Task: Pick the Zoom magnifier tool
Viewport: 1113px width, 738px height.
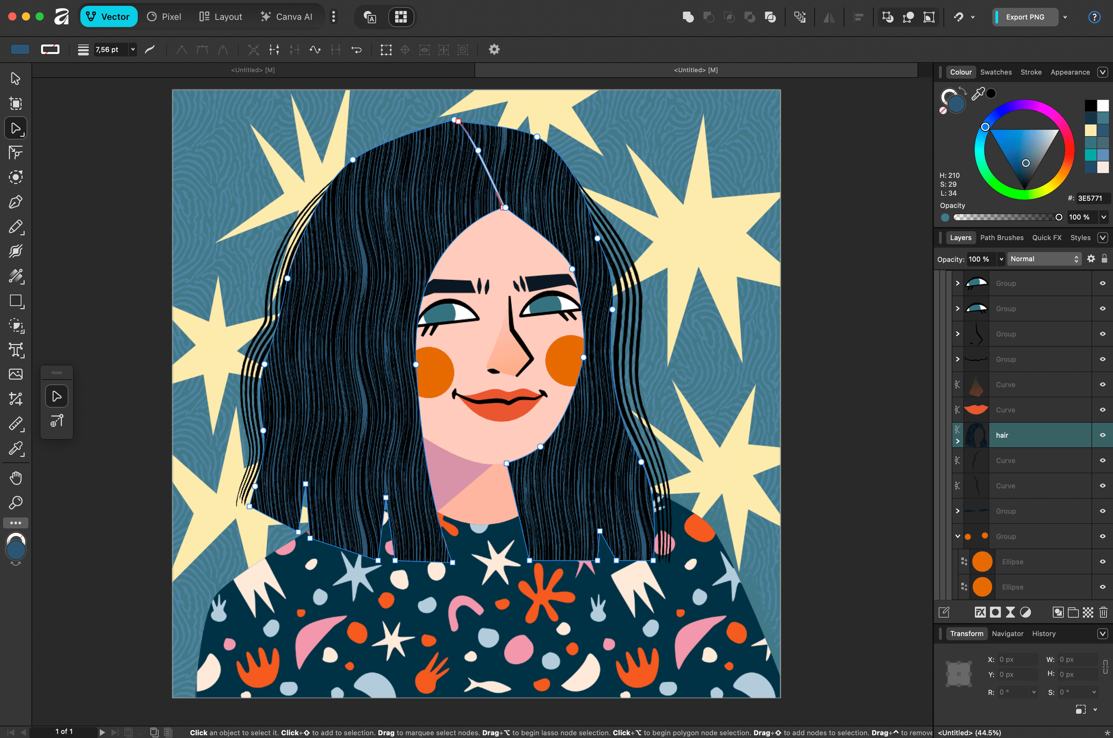Action: 16,503
